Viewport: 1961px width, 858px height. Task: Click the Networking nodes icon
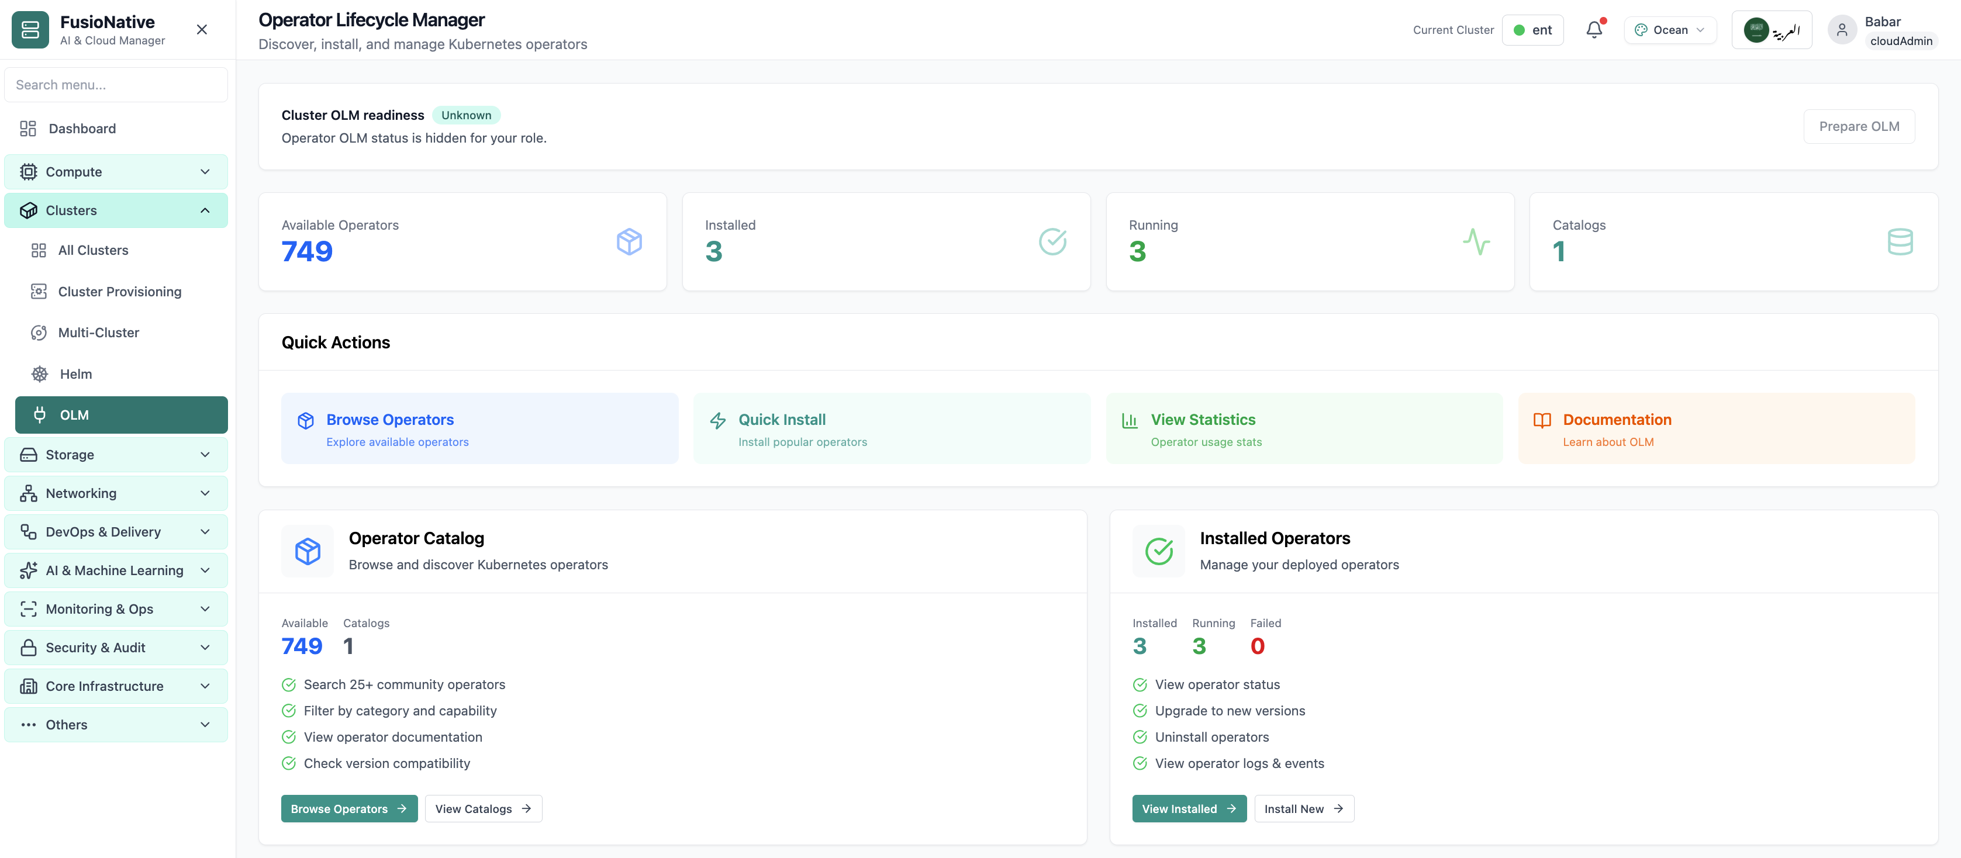(x=28, y=493)
